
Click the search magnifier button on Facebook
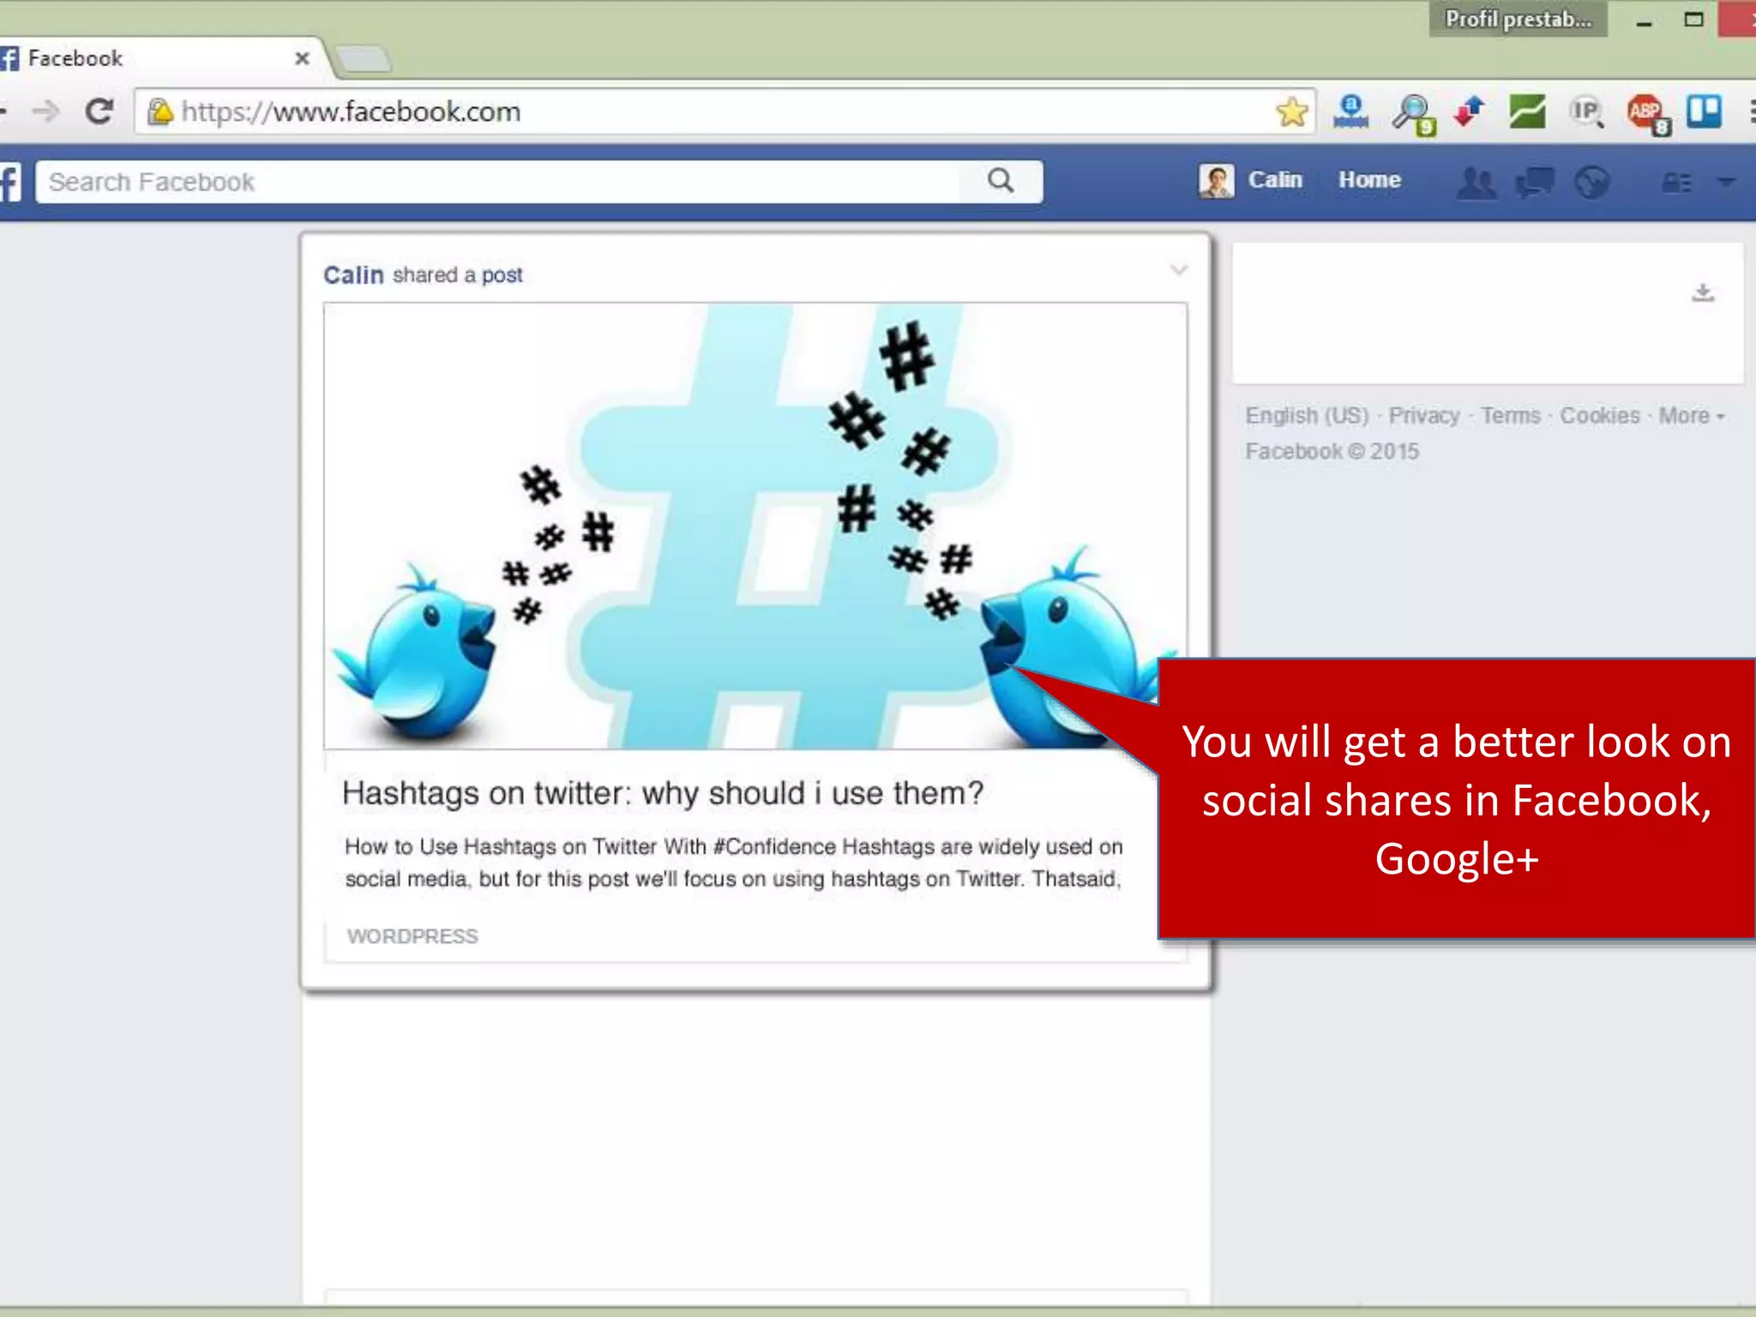(1001, 181)
